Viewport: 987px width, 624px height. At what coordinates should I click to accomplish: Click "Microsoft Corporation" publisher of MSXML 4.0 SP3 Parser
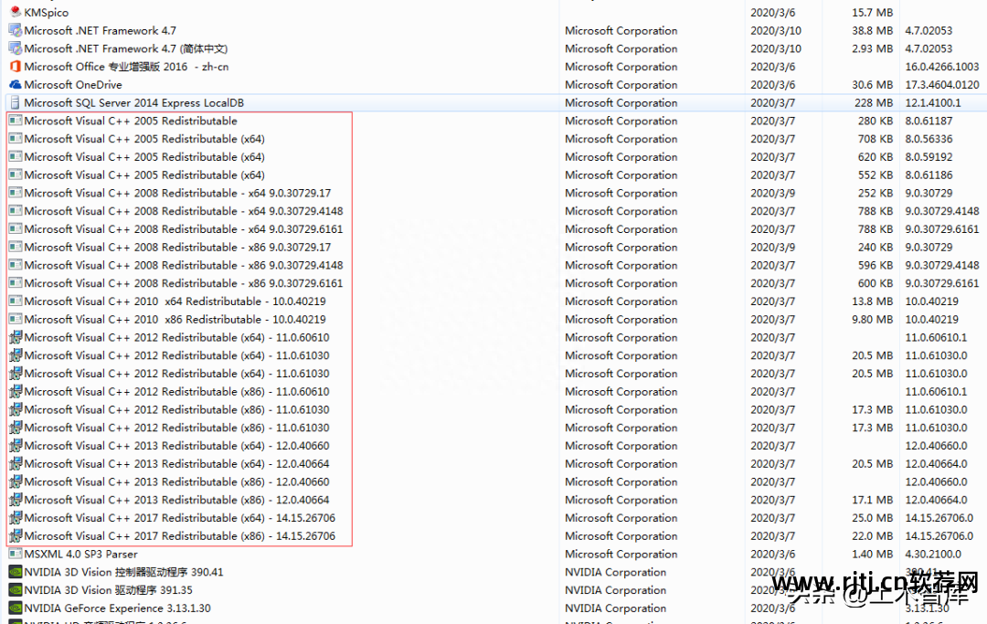(621, 555)
